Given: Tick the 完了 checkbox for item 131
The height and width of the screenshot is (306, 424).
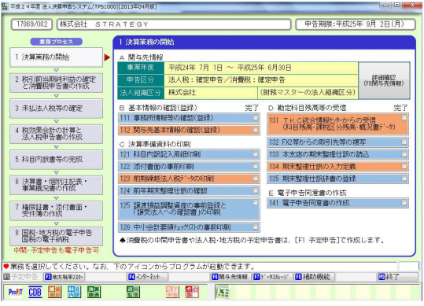Looking at the screenshot, I should 404,117.
